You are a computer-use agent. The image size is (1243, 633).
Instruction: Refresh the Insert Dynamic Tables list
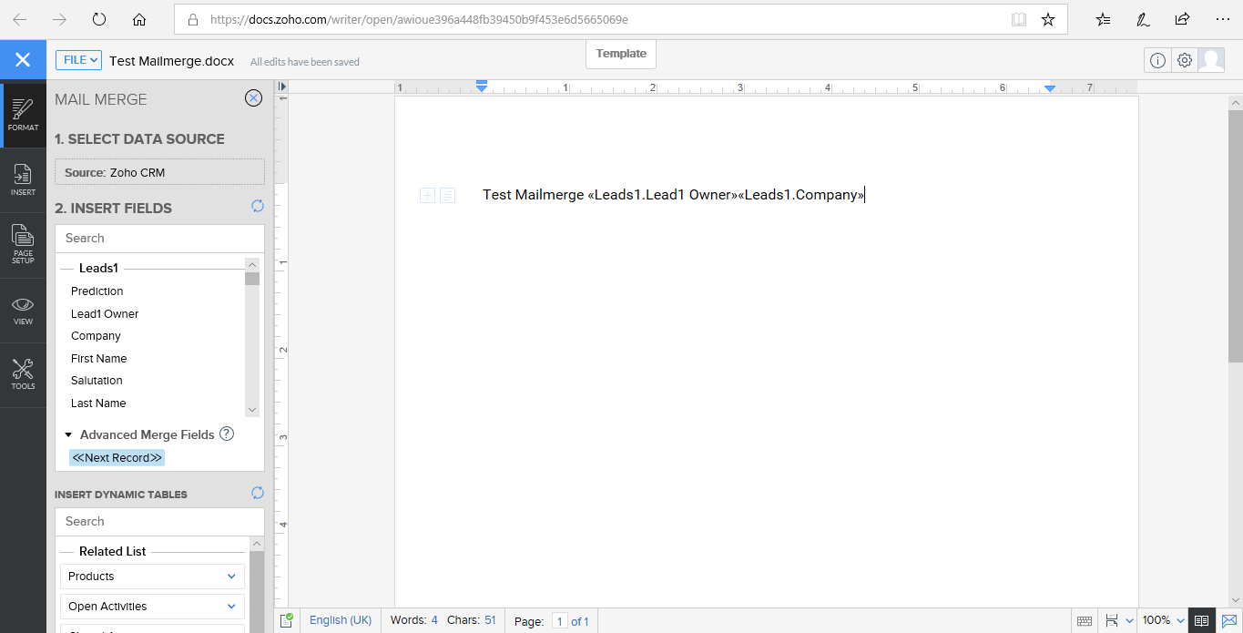pyautogui.click(x=258, y=493)
